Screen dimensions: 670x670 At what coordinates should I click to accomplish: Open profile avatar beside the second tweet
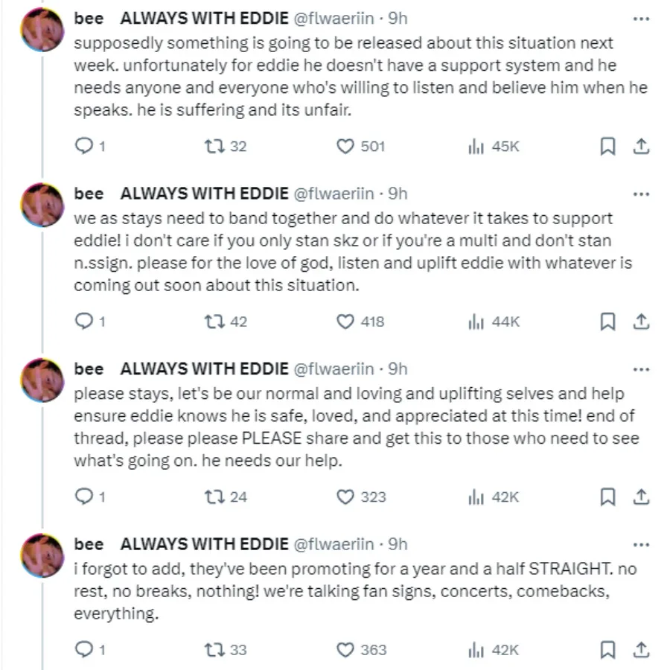(x=42, y=205)
